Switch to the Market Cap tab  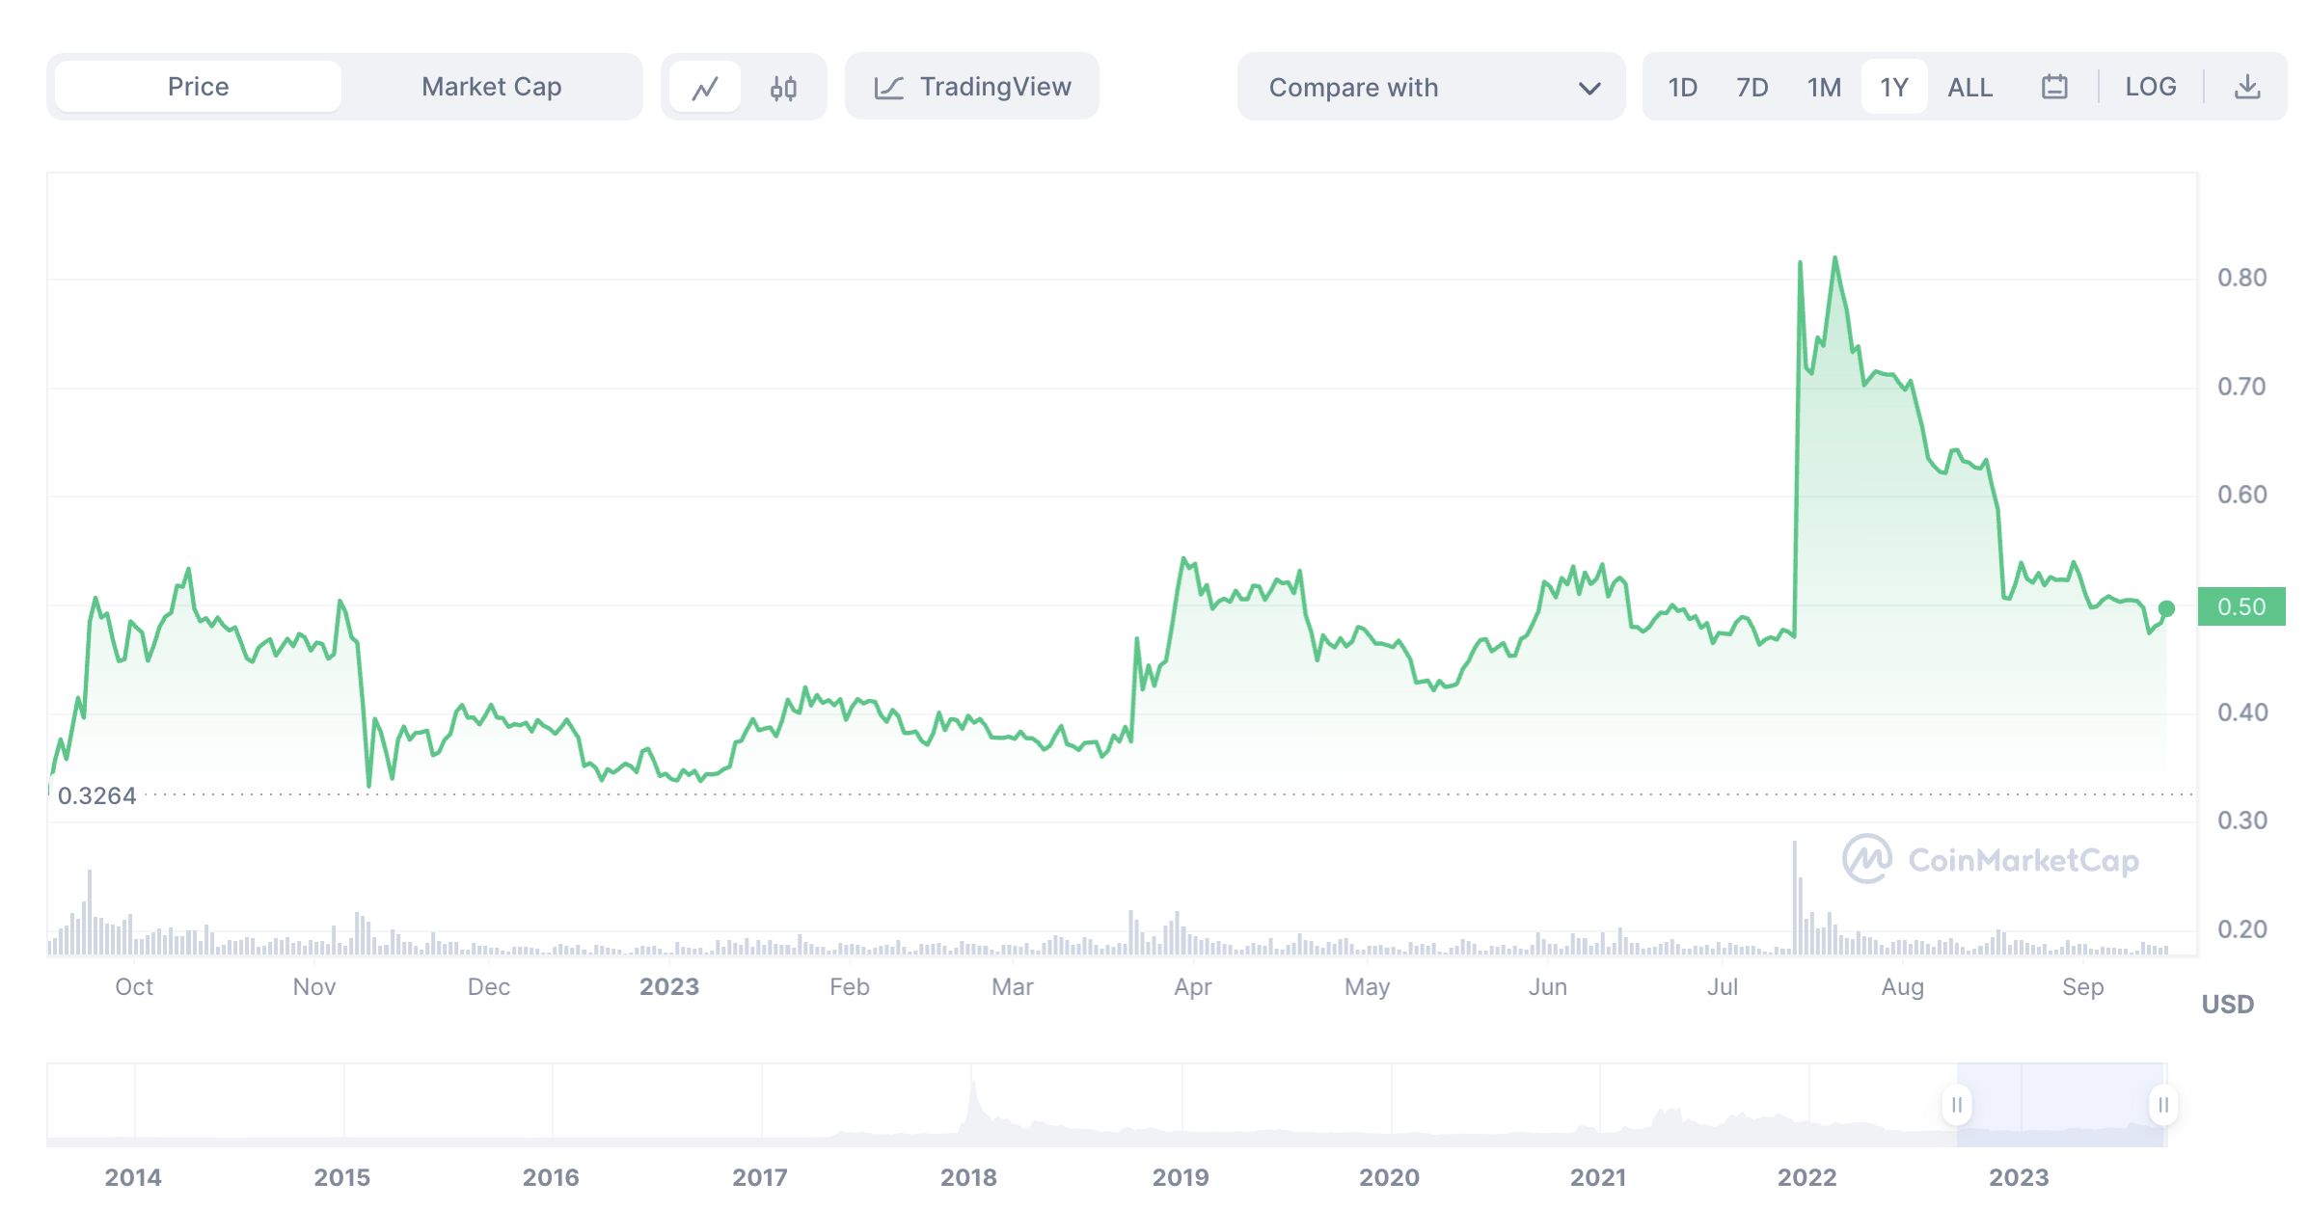click(x=491, y=87)
